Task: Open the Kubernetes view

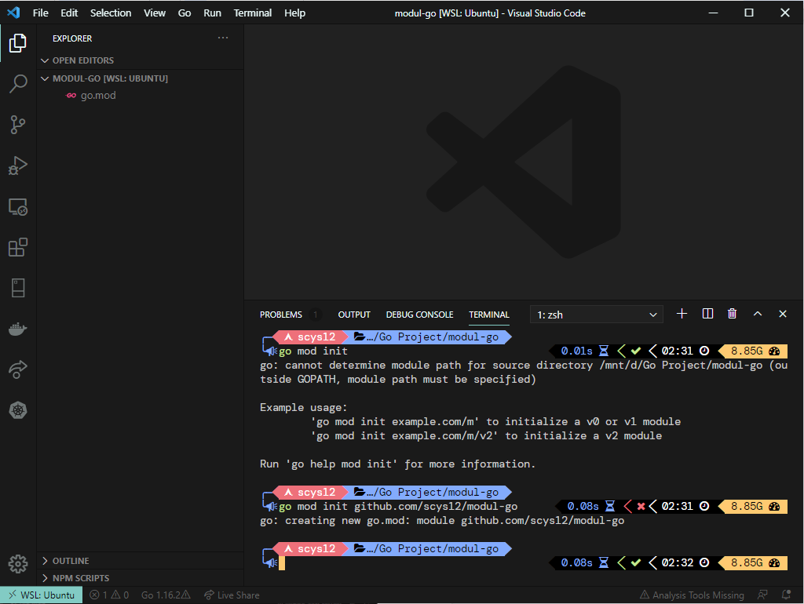Action: point(18,410)
